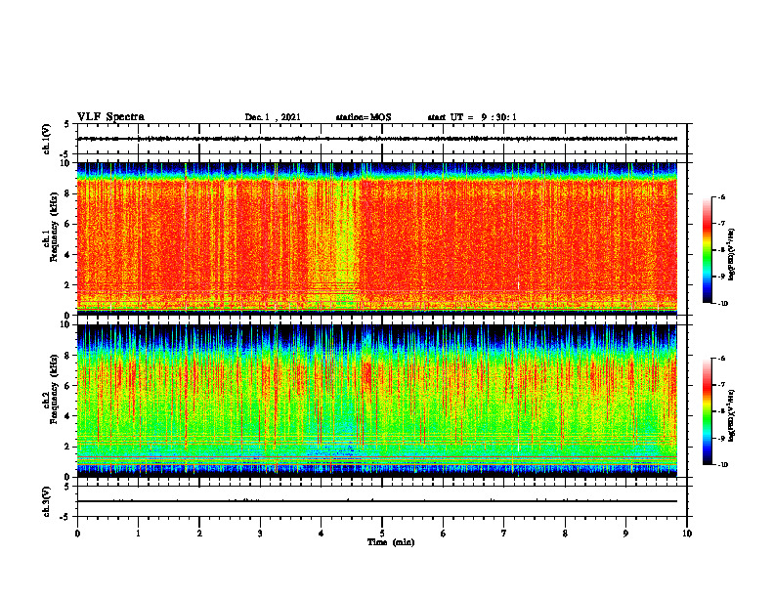This screenshot has width=774, height=598.
Task: Click the ch.2 spectrogram color scale bar
Action: click(x=707, y=411)
